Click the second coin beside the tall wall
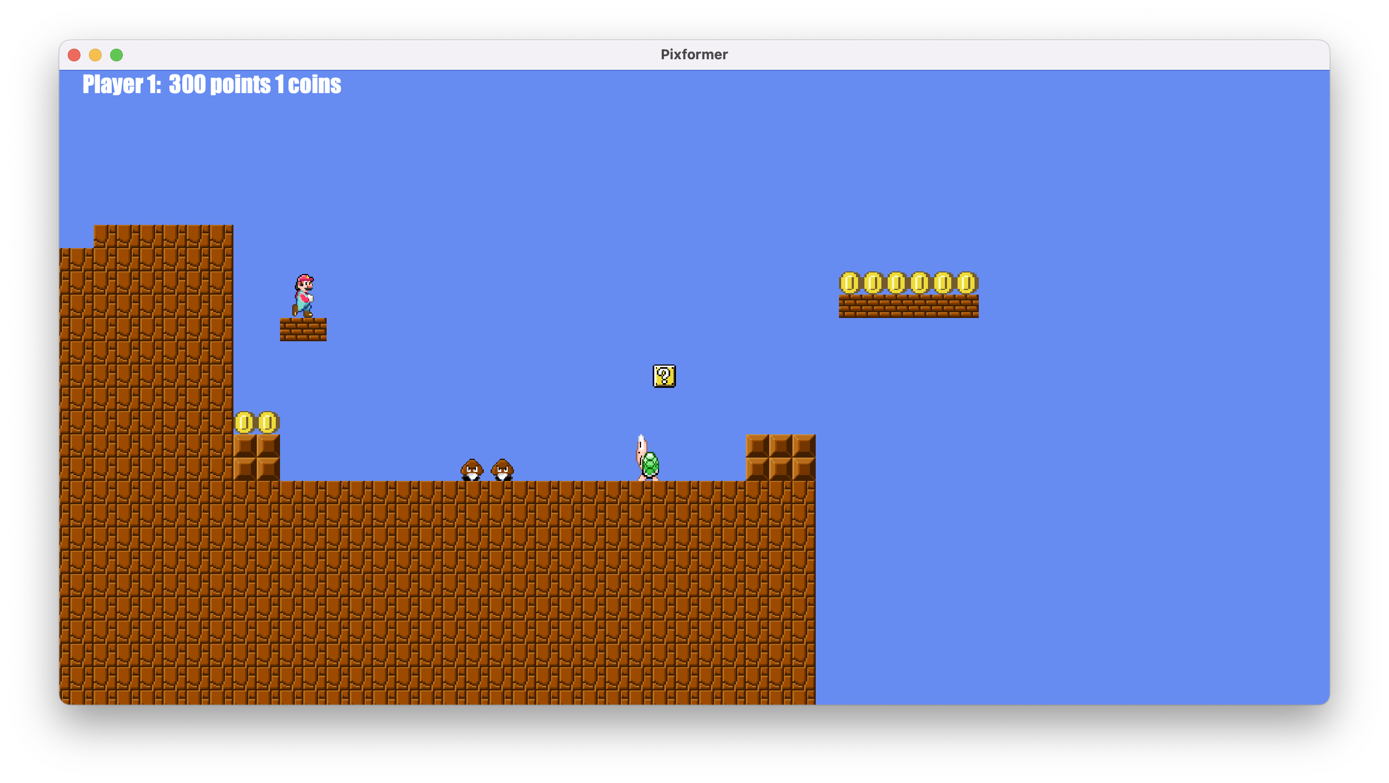Viewport: 1389px width, 783px height. pyautogui.click(x=268, y=422)
